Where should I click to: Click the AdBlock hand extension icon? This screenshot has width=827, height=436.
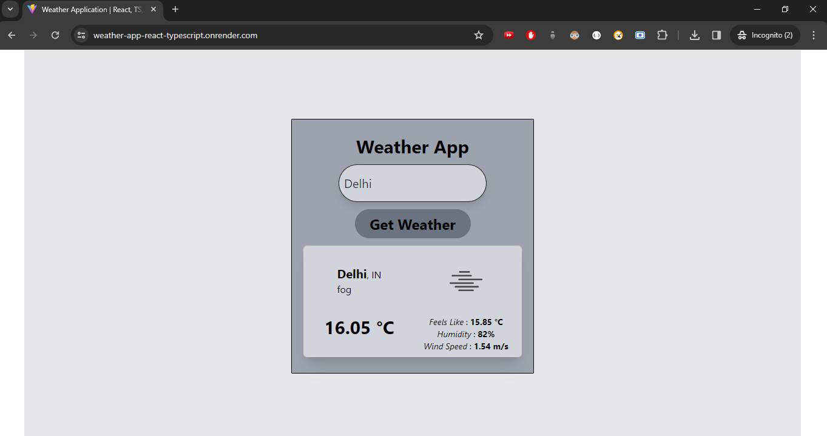coord(531,35)
